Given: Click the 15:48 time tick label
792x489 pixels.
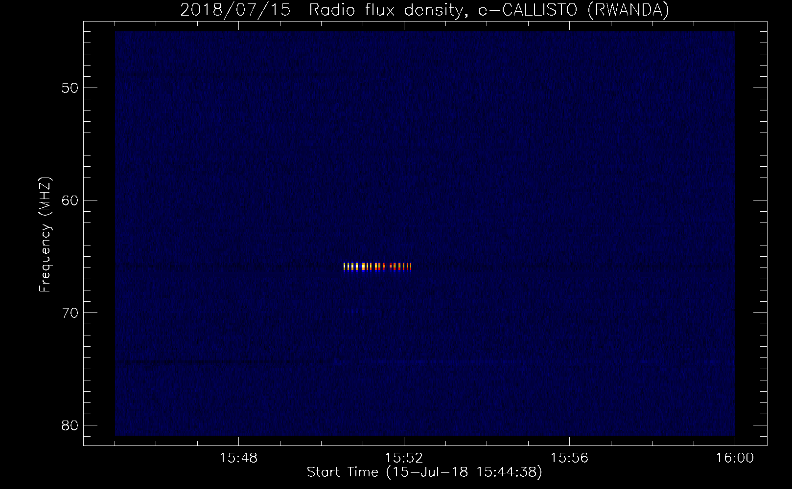Looking at the screenshot, I should (238, 458).
